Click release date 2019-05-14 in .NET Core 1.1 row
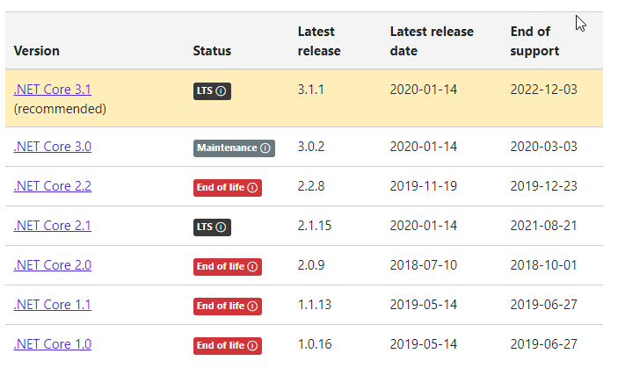This screenshot has width=618, height=368. [x=424, y=305]
